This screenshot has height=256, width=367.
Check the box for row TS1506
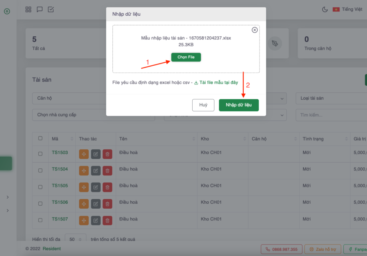pos(41,204)
